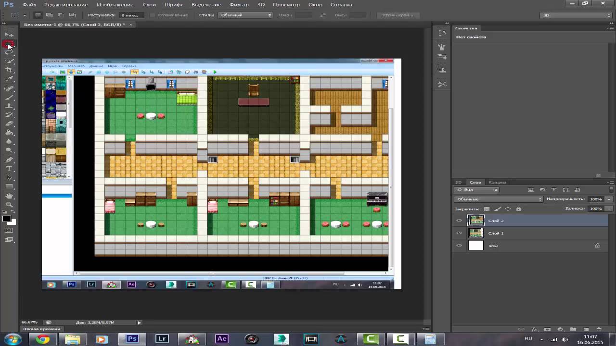Viewport: 616px width, 346px height.
Task: Open the Фильтр menu
Action: coord(239,4)
